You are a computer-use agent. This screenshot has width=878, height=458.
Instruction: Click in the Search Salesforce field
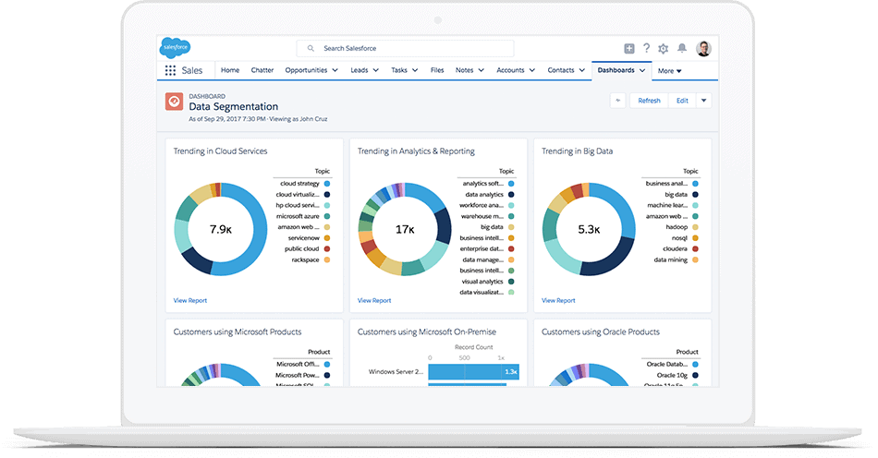405,49
